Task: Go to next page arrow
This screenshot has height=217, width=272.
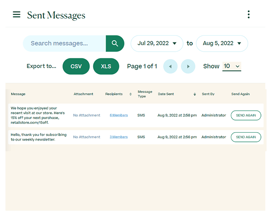Action: [x=188, y=66]
